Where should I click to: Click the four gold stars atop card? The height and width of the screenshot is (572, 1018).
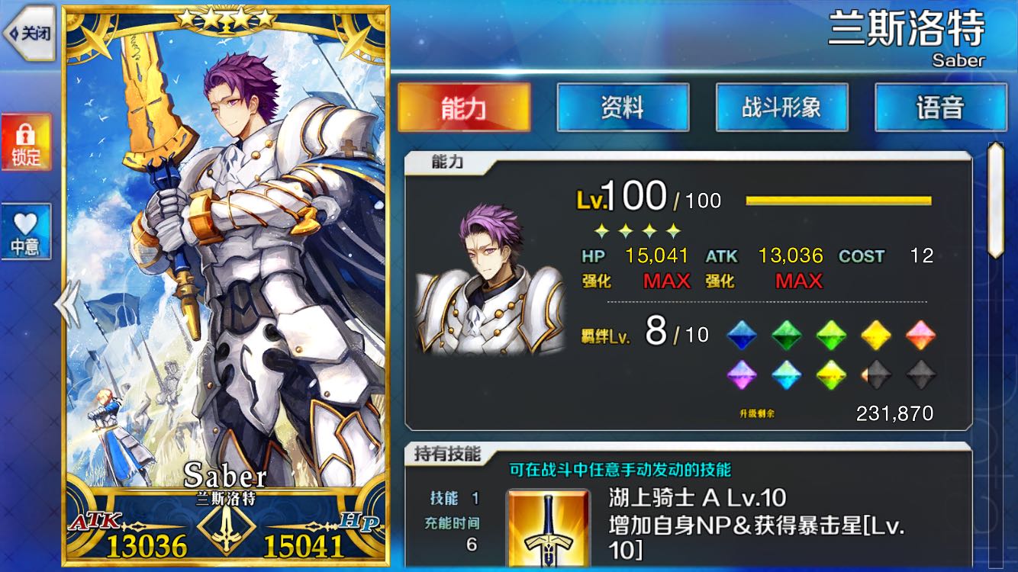coord(225,18)
